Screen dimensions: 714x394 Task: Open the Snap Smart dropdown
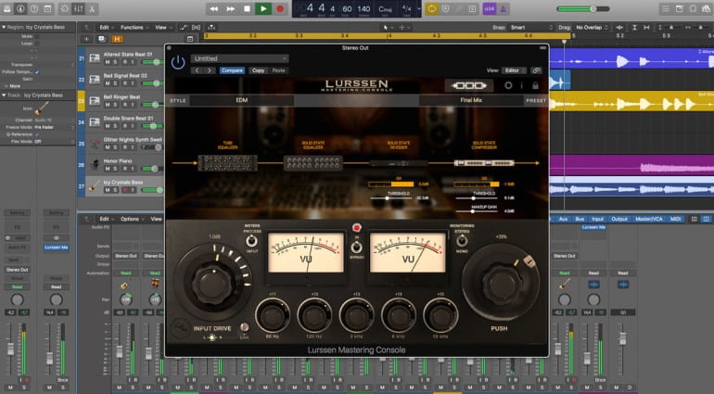532,27
